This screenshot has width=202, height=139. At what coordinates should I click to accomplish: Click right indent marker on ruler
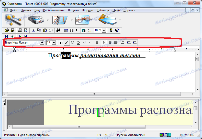point(175,50)
